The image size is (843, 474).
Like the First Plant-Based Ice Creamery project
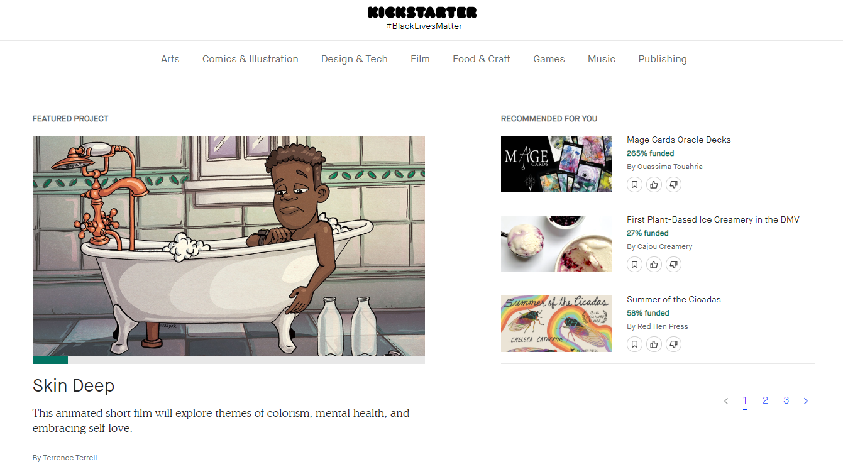[654, 265]
